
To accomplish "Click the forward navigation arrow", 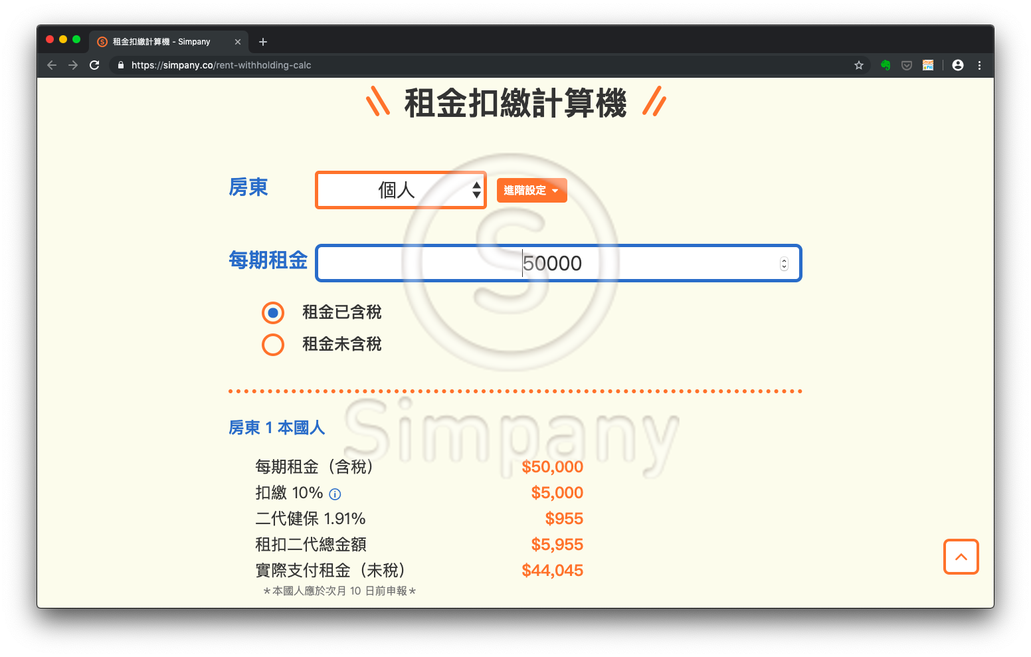I will tap(73, 65).
